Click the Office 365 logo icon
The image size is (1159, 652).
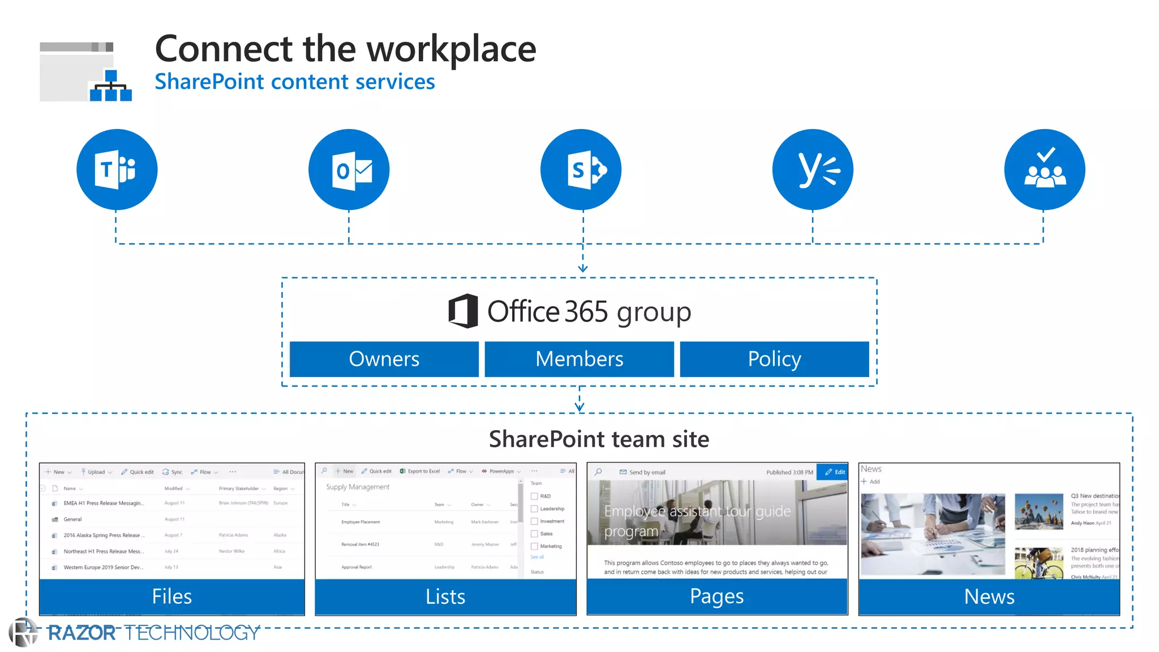(x=463, y=311)
